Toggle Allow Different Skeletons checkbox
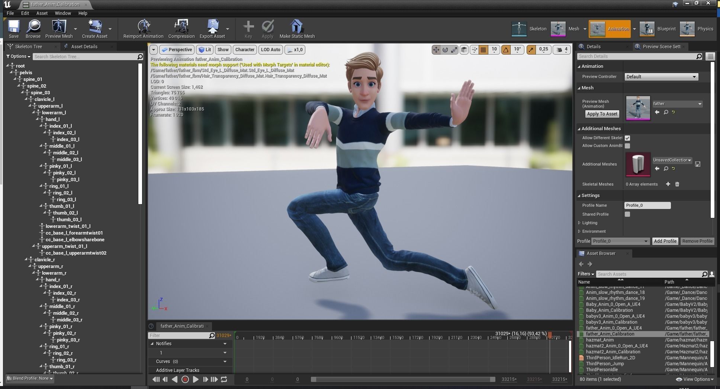 click(x=627, y=138)
